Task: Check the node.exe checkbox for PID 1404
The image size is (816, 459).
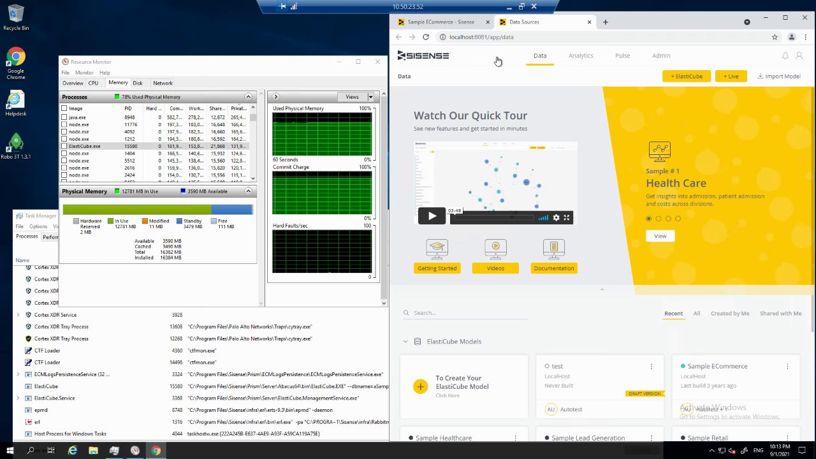Action: (x=64, y=153)
